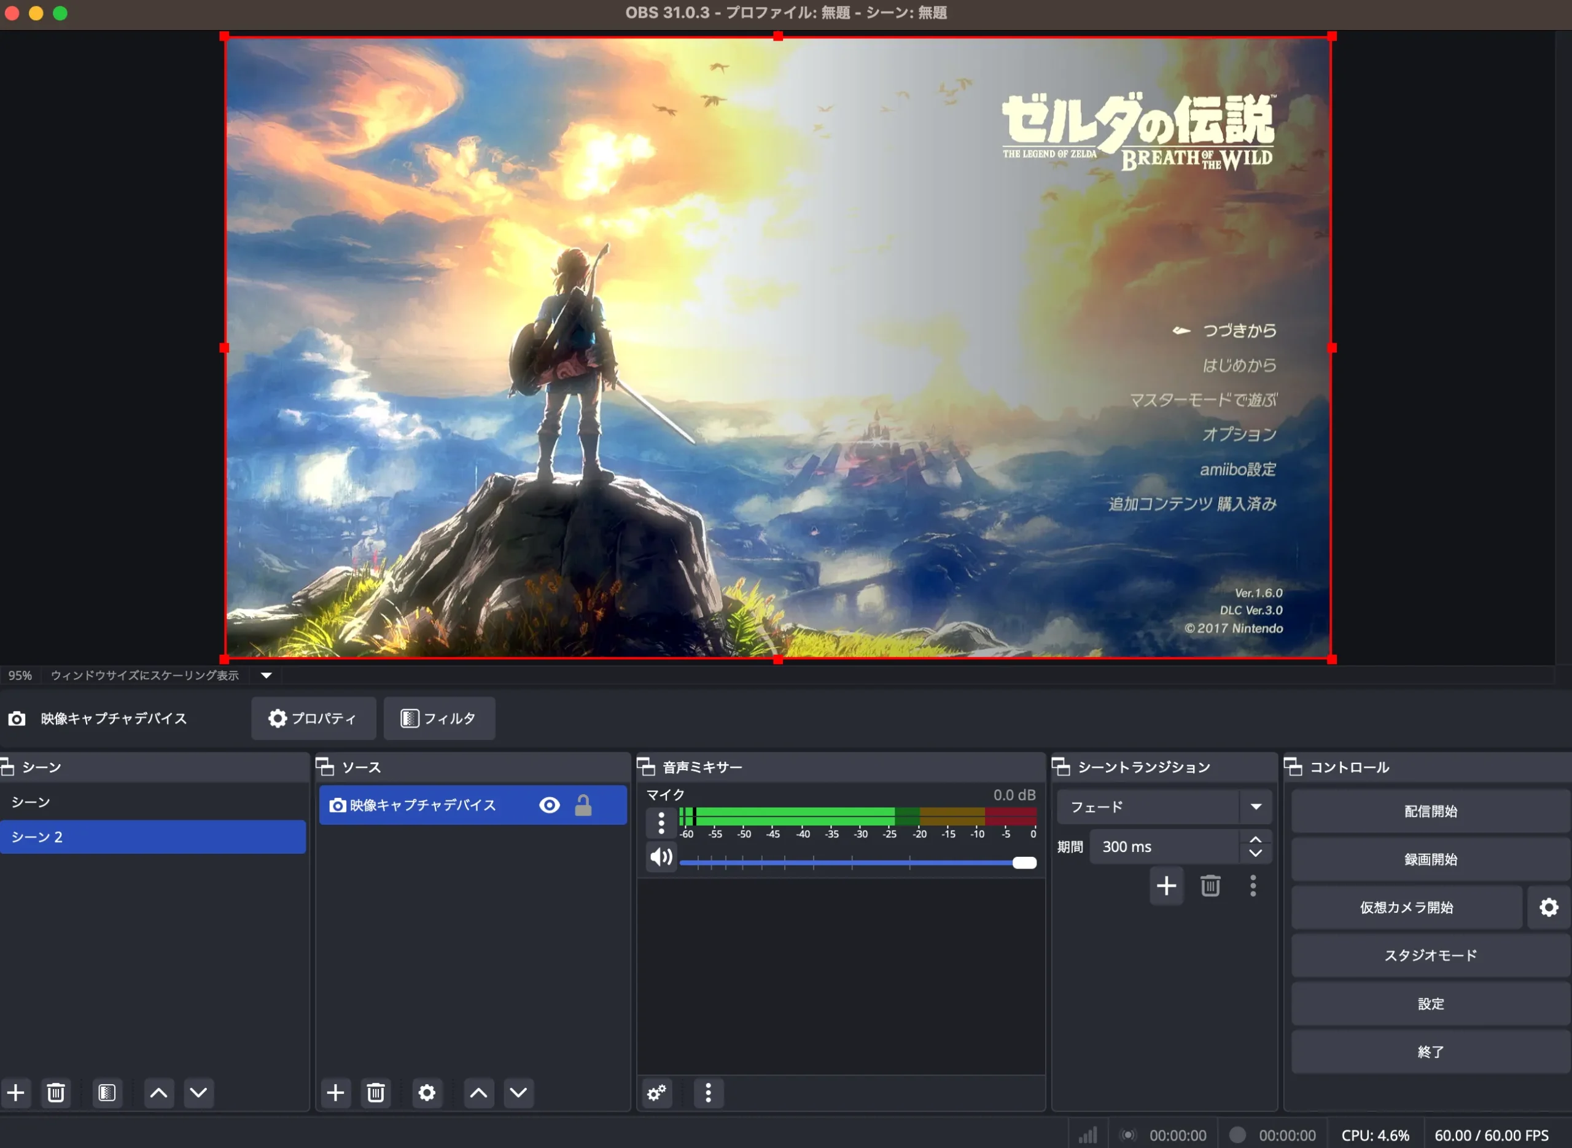The width and height of the screenshot is (1572, 1148).
Task: Add a scene transition with plus
Action: click(1167, 885)
